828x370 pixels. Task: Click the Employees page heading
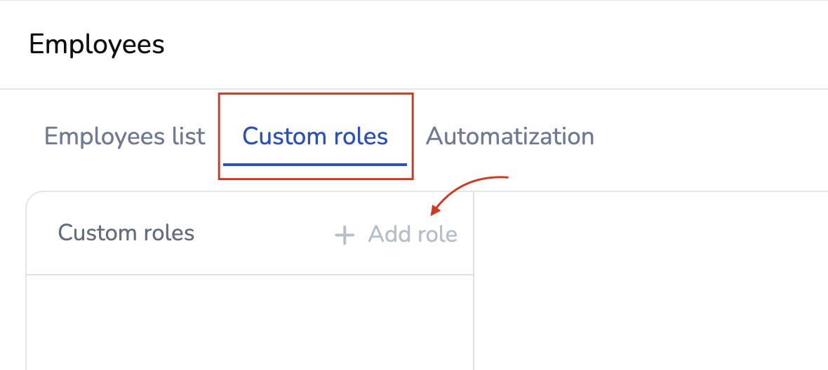[x=97, y=45]
